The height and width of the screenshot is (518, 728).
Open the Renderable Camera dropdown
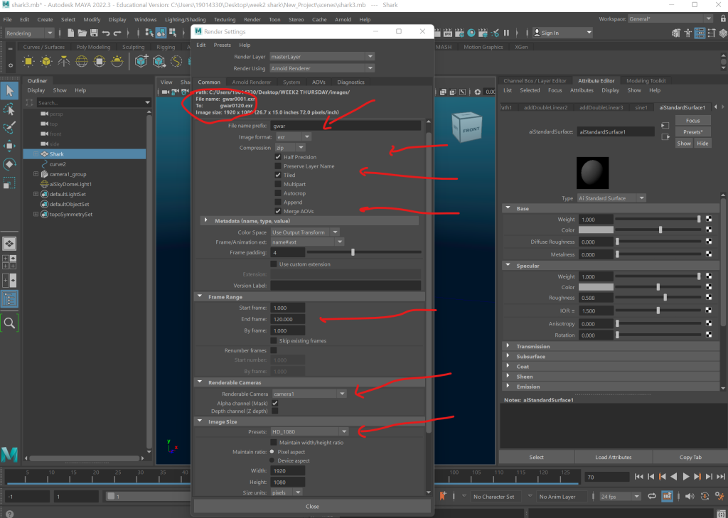coord(309,394)
